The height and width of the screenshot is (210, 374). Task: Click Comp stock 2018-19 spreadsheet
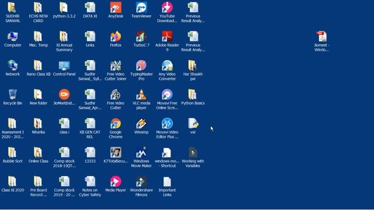(x=64, y=153)
